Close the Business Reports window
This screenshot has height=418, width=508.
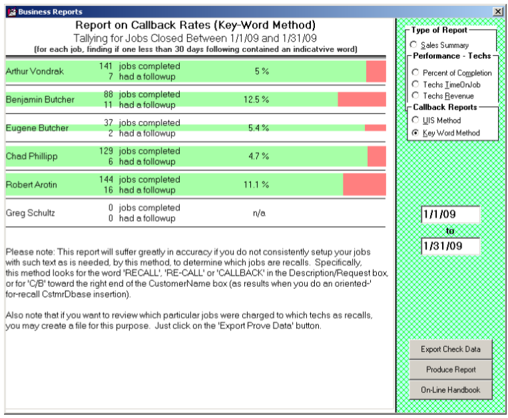coord(497,11)
